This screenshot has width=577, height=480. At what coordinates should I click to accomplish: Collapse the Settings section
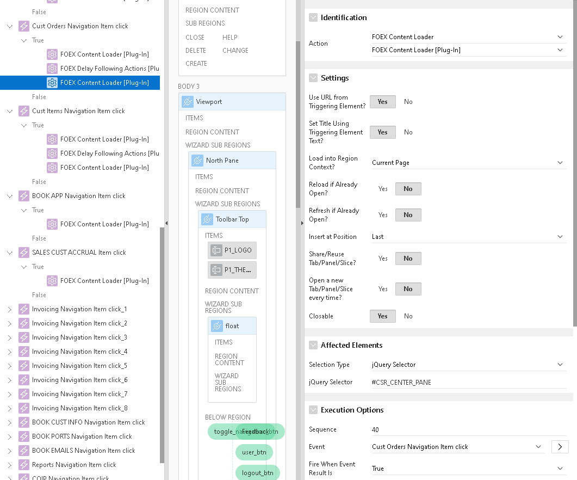[313, 78]
